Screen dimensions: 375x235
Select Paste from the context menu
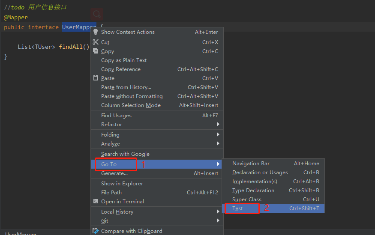point(157,78)
